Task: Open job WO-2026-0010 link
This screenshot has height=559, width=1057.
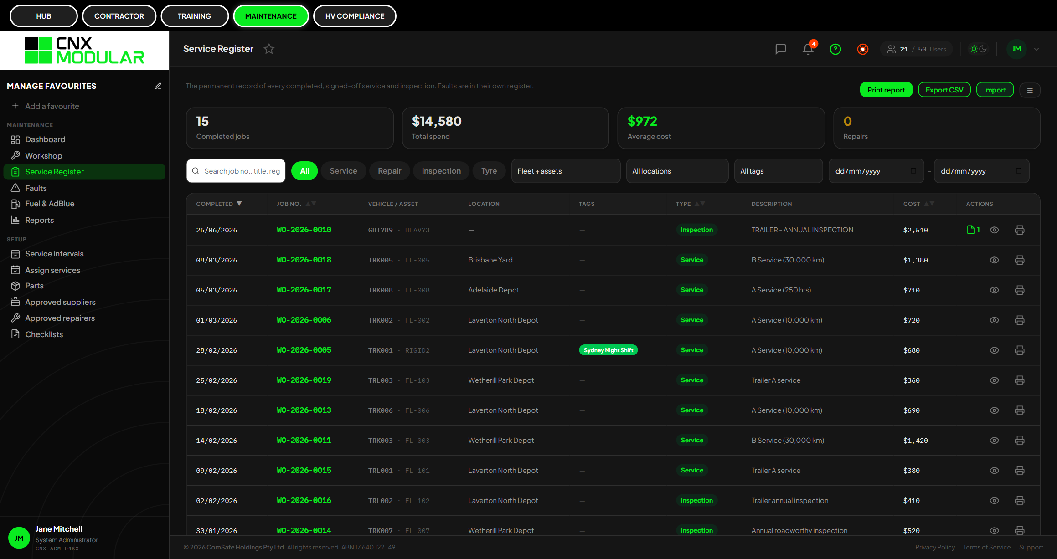Action: [304, 230]
